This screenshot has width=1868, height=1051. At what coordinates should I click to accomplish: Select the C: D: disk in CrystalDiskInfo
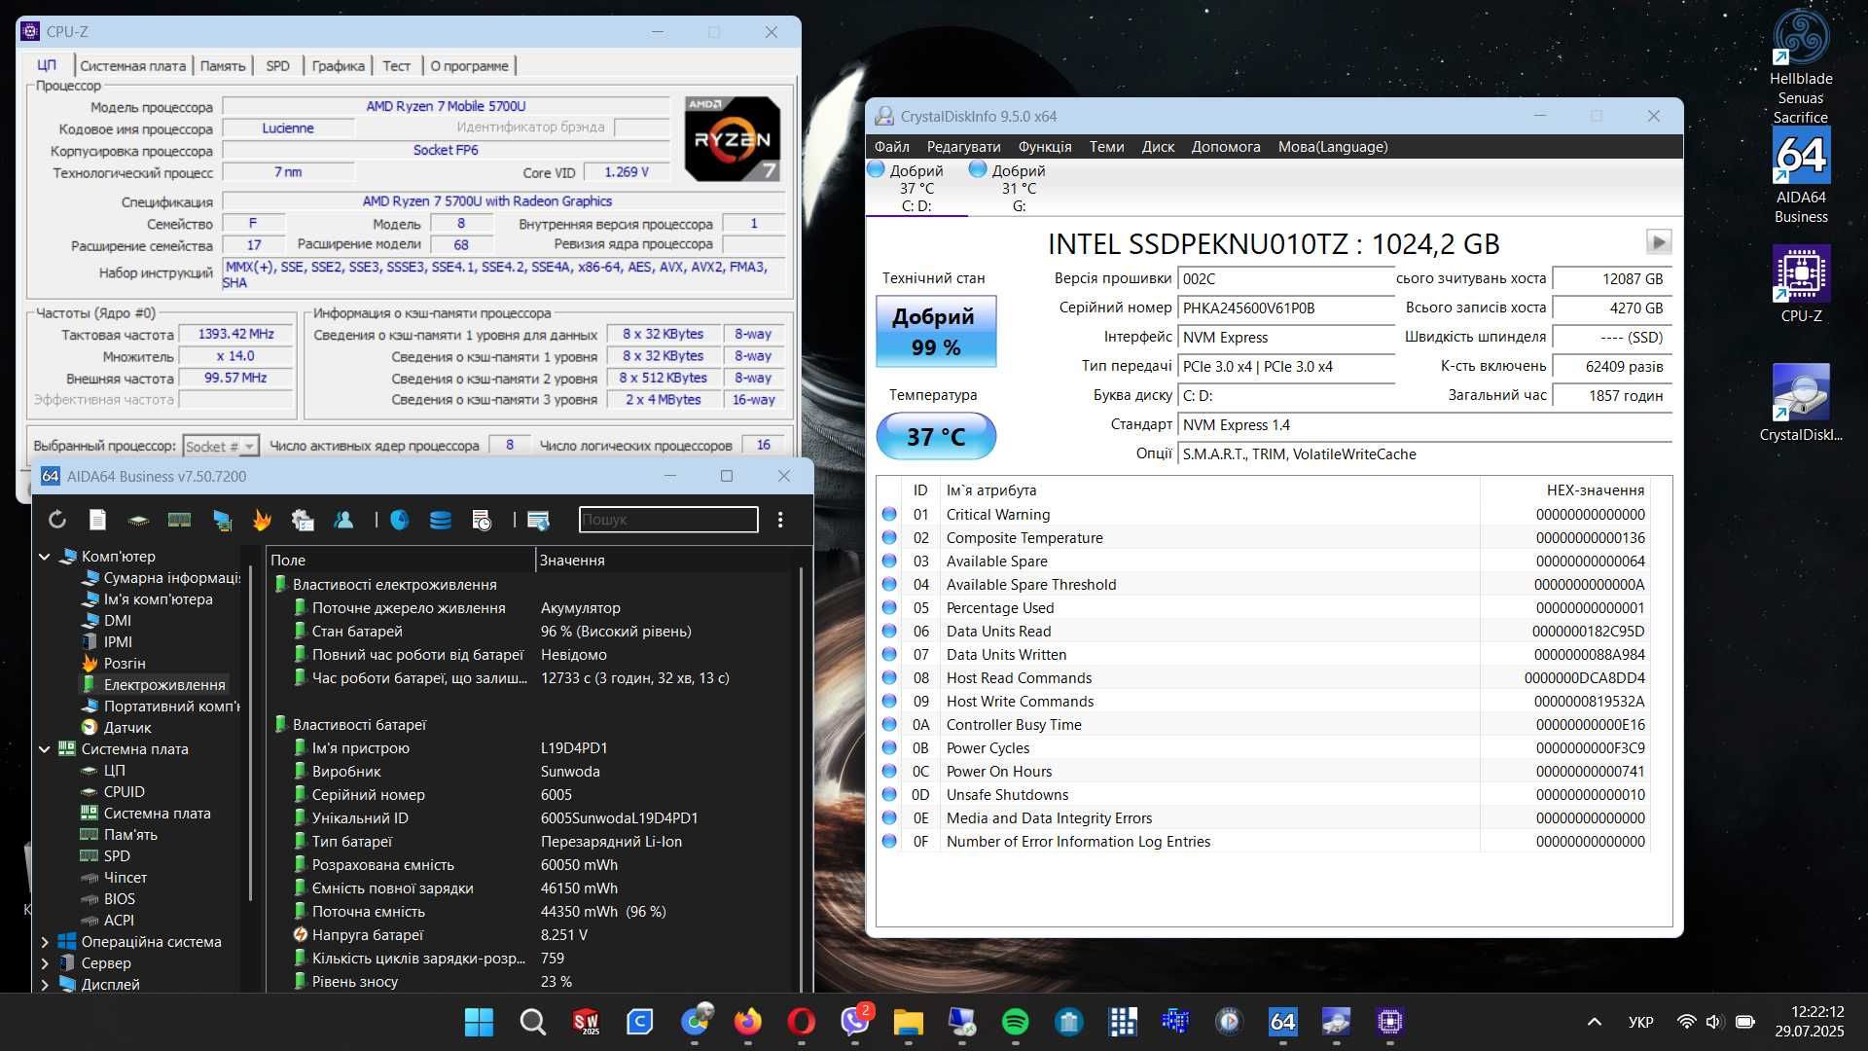point(916,188)
